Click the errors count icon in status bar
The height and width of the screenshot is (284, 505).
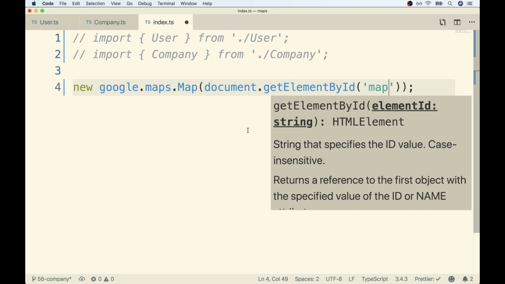pos(96,279)
